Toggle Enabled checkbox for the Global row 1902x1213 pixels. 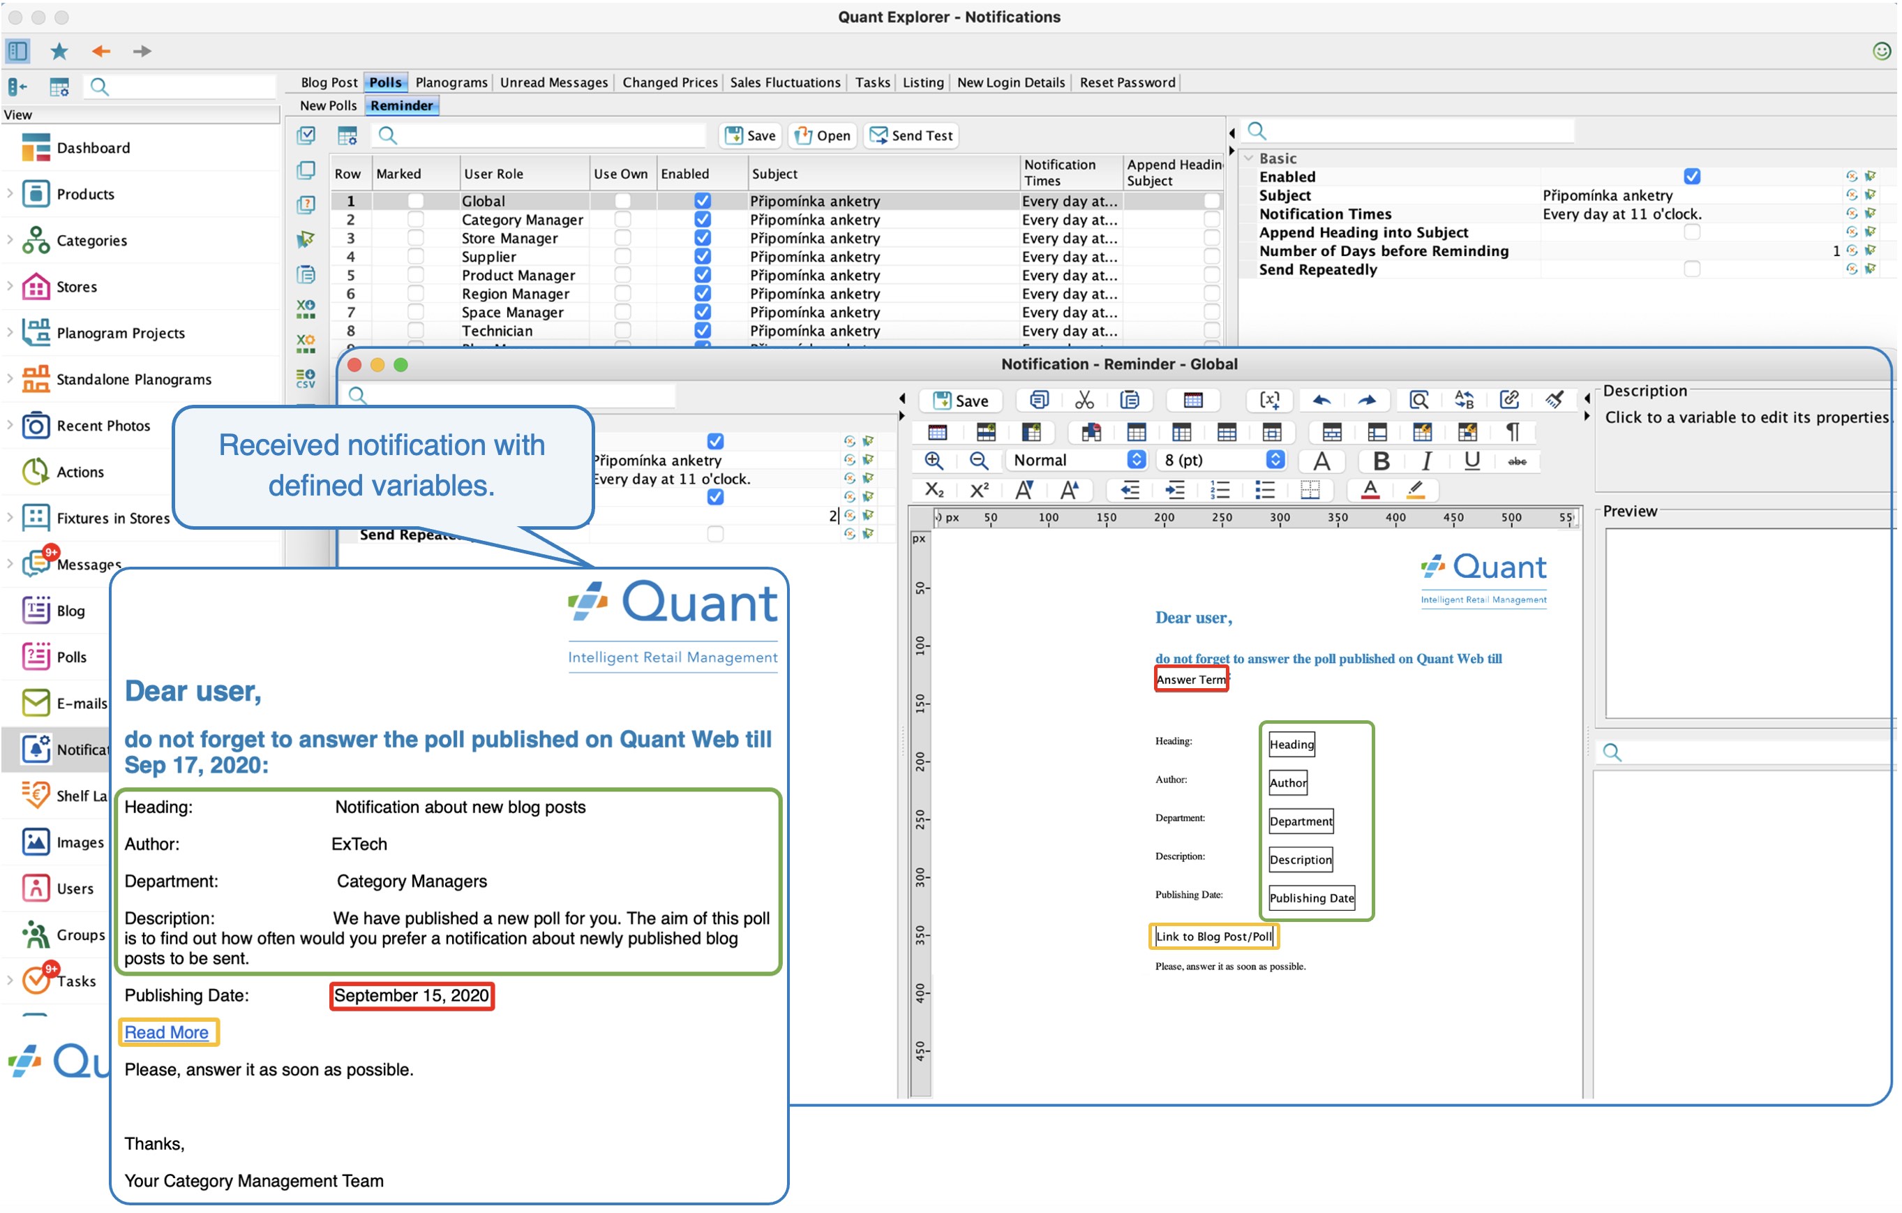pyautogui.click(x=702, y=201)
